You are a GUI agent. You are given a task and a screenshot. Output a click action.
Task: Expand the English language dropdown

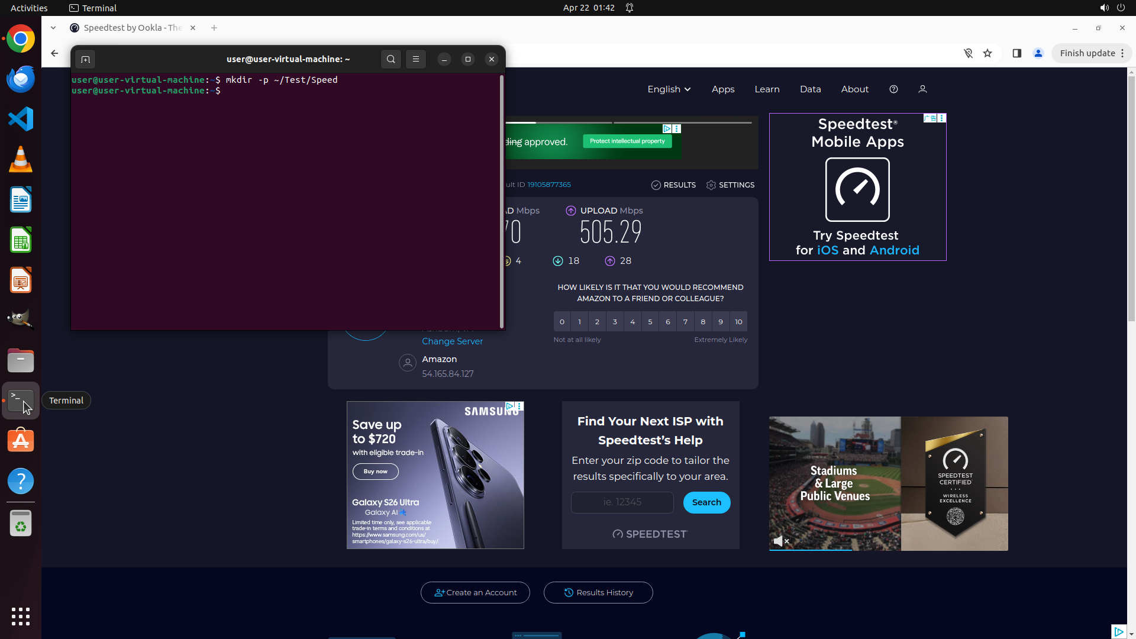669,89
